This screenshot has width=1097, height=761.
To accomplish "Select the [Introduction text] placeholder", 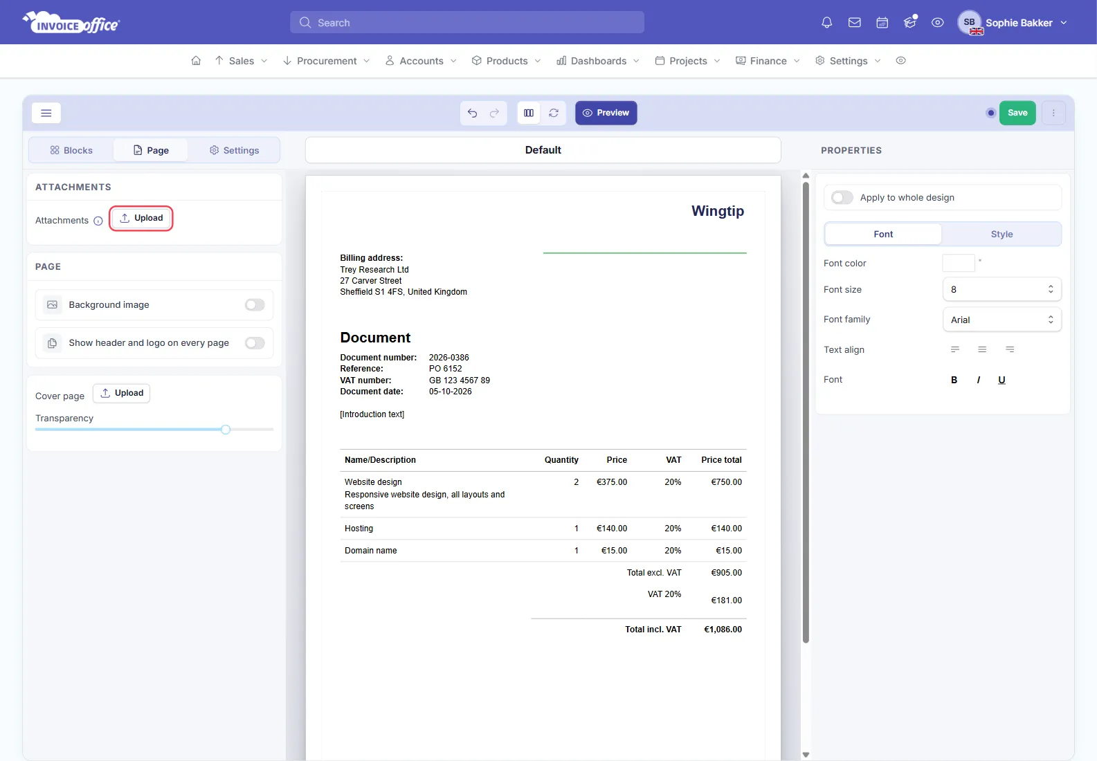I will point(372,414).
